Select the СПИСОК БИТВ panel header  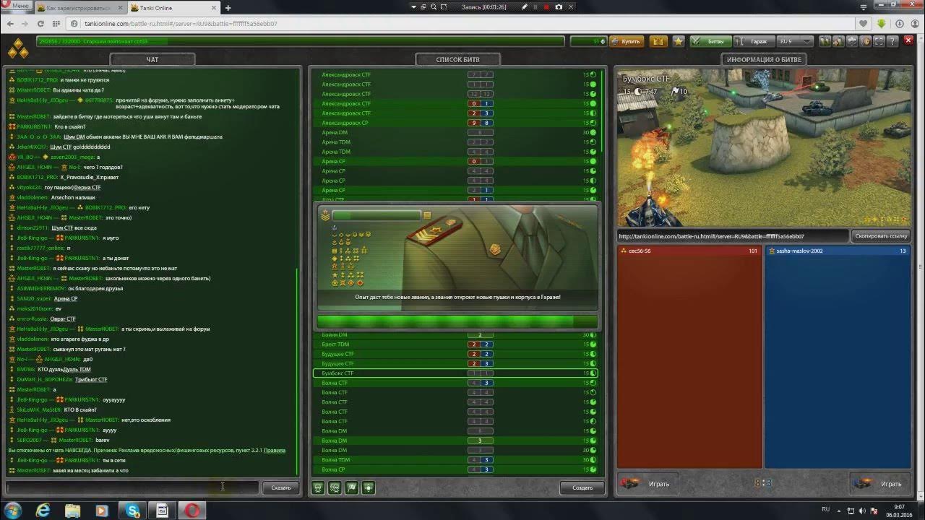(457, 59)
